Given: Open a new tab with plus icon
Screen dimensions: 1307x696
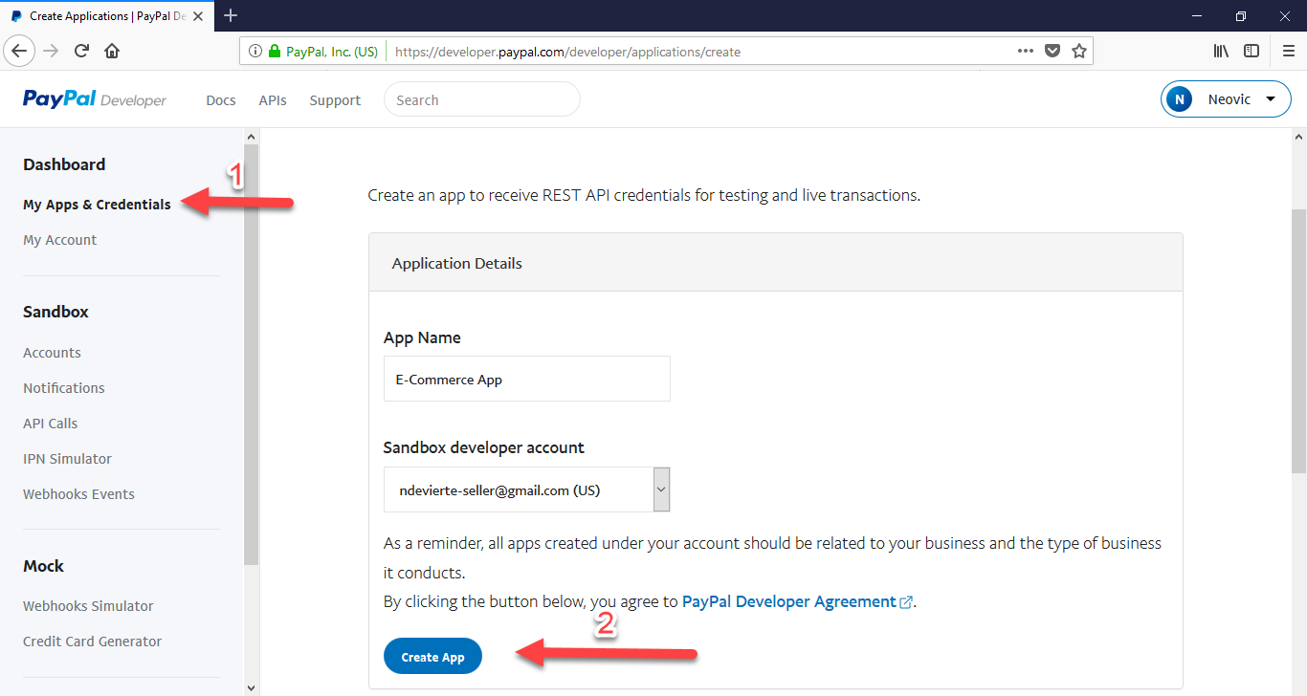Looking at the screenshot, I should [231, 15].
